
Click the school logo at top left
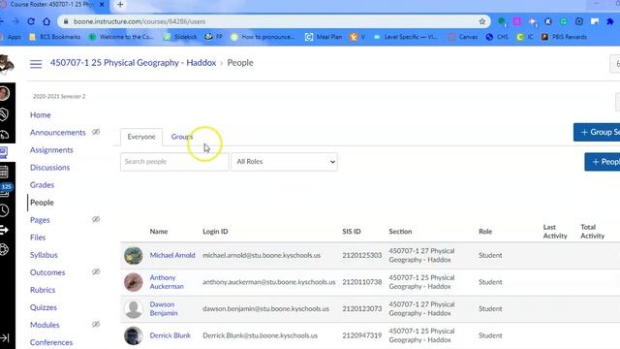point(7,64)
